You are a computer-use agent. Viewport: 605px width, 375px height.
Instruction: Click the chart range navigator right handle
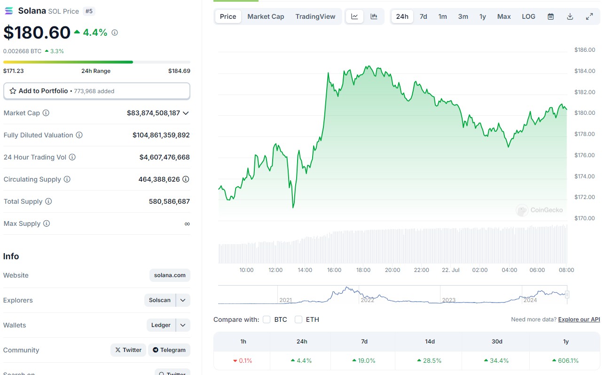coord(567,295)
